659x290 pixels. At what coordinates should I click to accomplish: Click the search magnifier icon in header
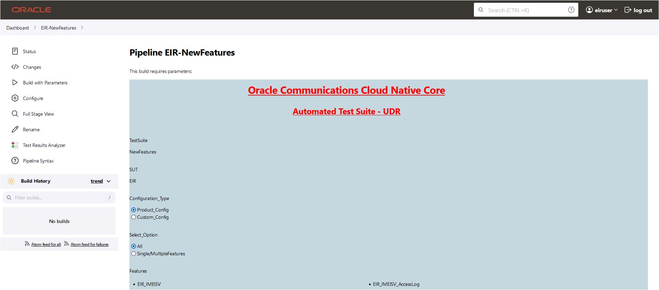pyautogui.click(x=481, y=10)
